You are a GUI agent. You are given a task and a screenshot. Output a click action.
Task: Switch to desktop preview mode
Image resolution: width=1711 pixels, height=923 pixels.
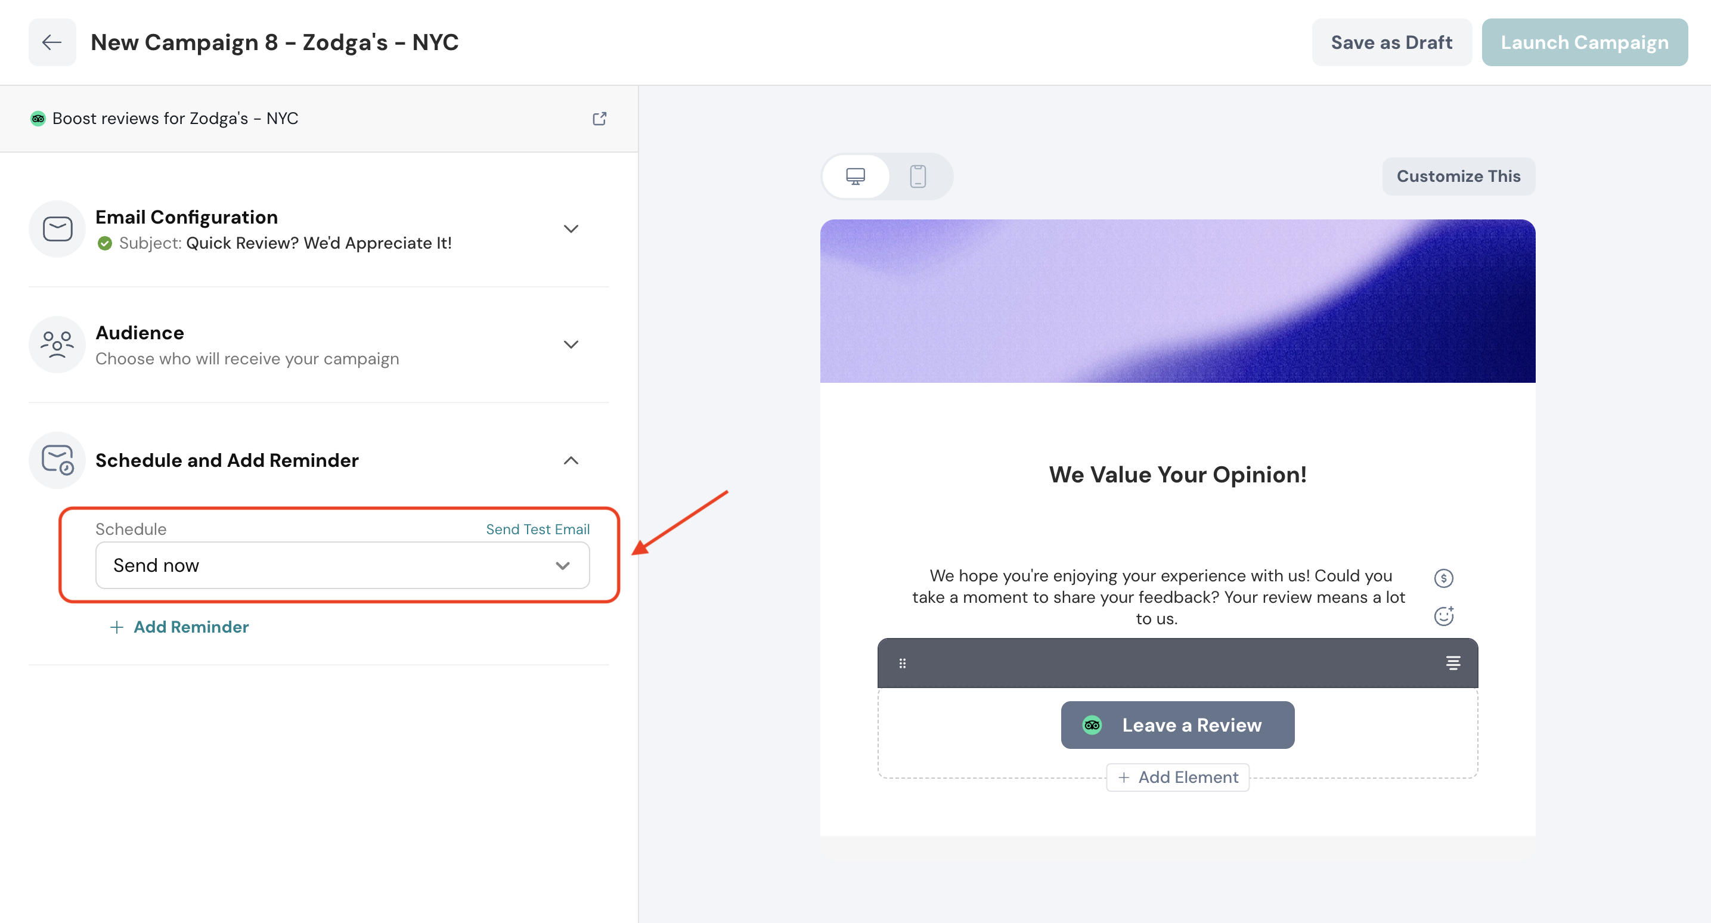[856, 176]
